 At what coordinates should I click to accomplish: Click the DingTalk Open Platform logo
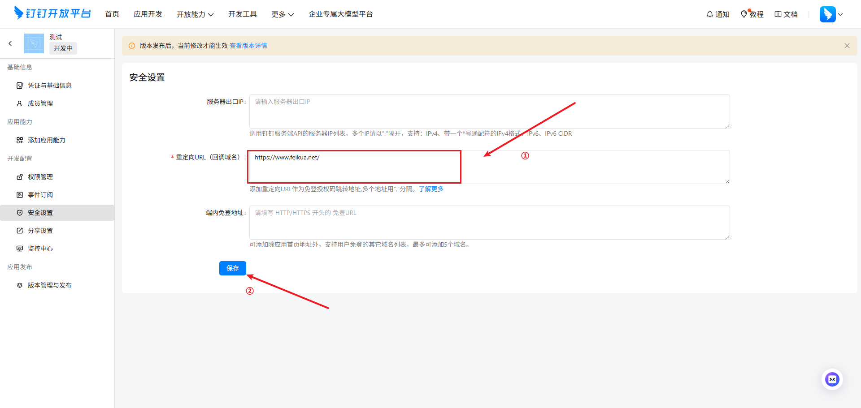(52, 13)
